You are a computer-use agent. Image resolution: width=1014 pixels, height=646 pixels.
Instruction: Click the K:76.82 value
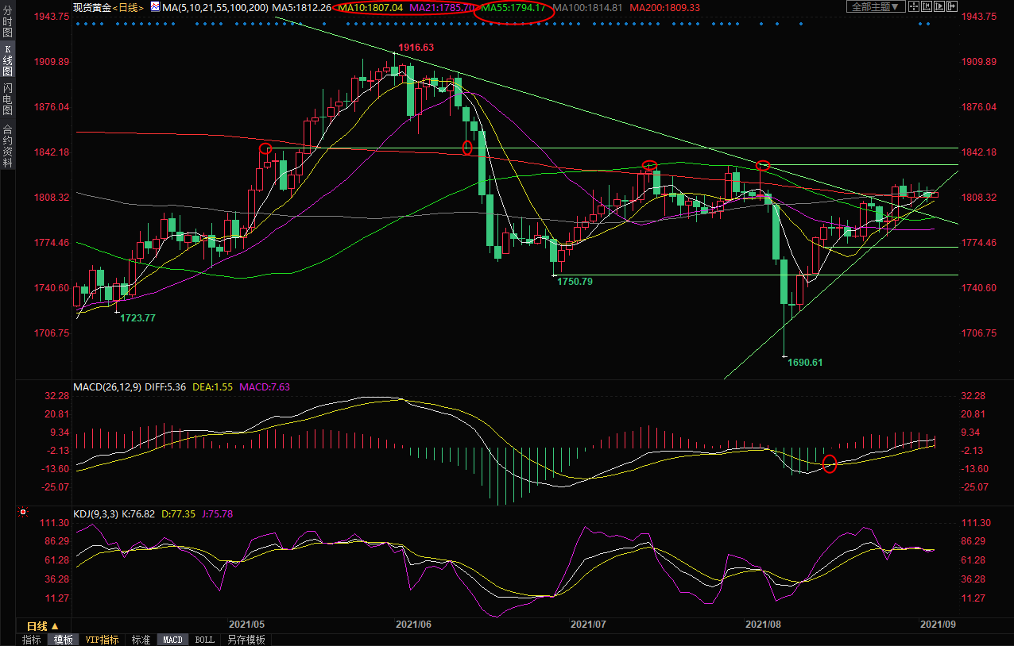(x=138, y=514)
